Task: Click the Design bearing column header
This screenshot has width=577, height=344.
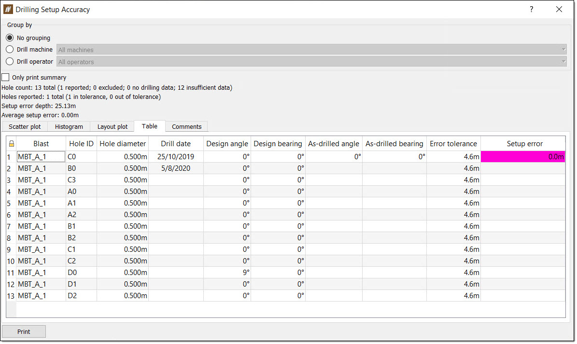Action: [x=278, y=144]
